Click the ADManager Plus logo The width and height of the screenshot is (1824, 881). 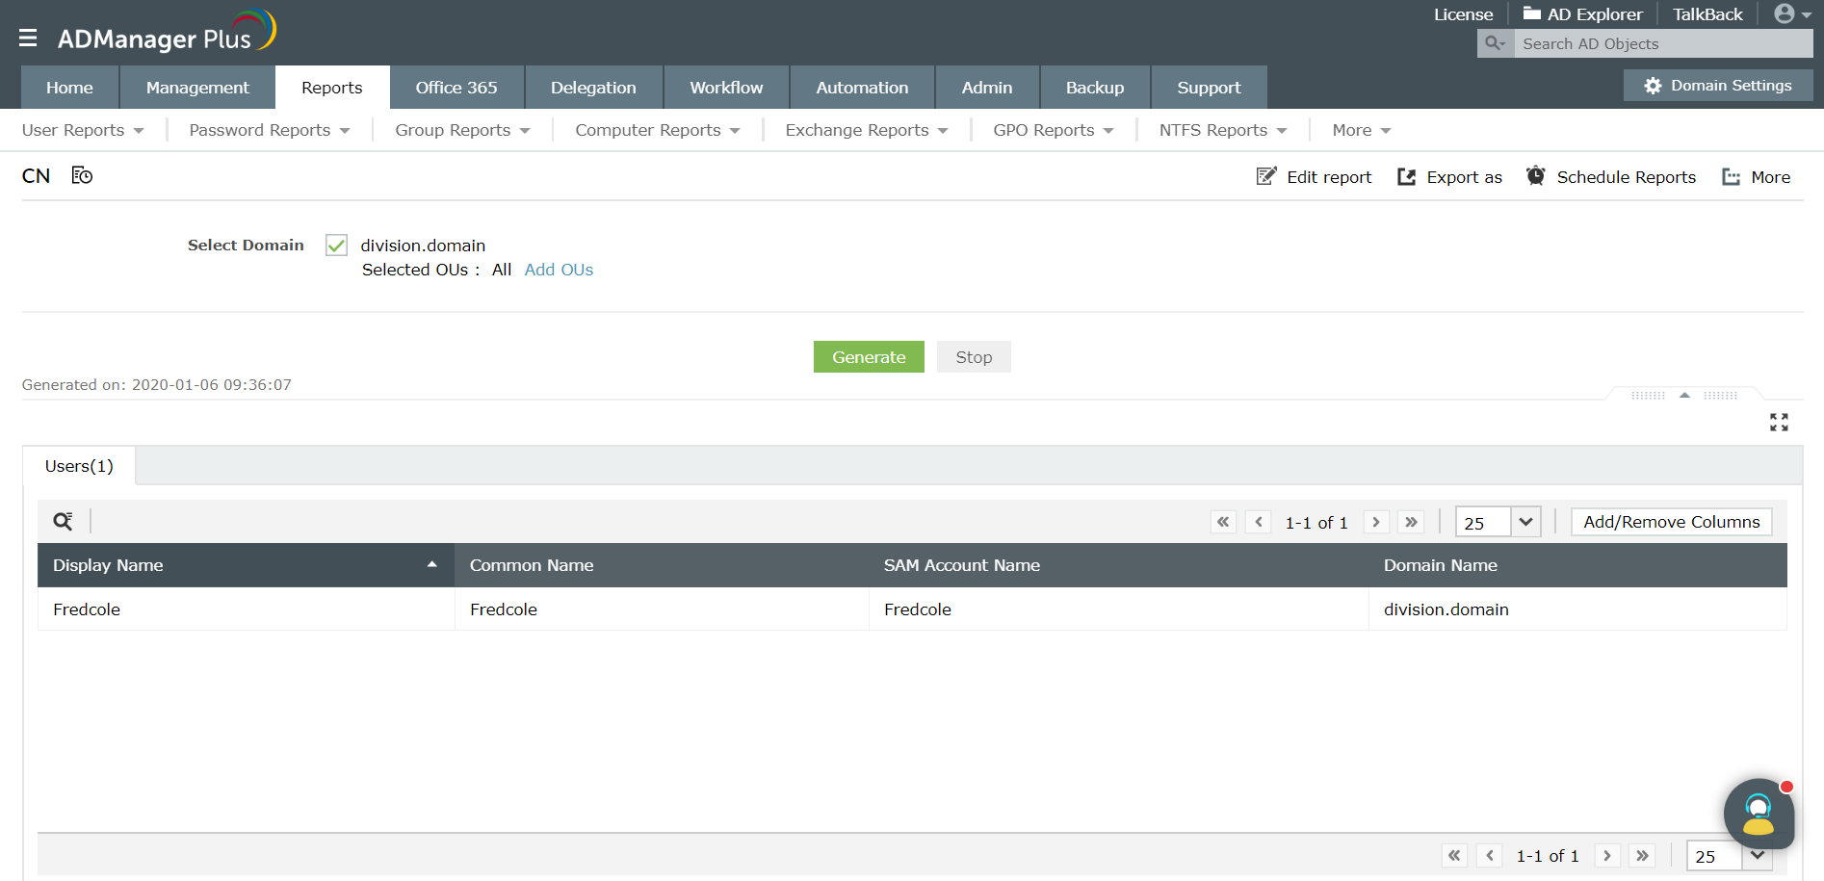[x=167, y=32]
